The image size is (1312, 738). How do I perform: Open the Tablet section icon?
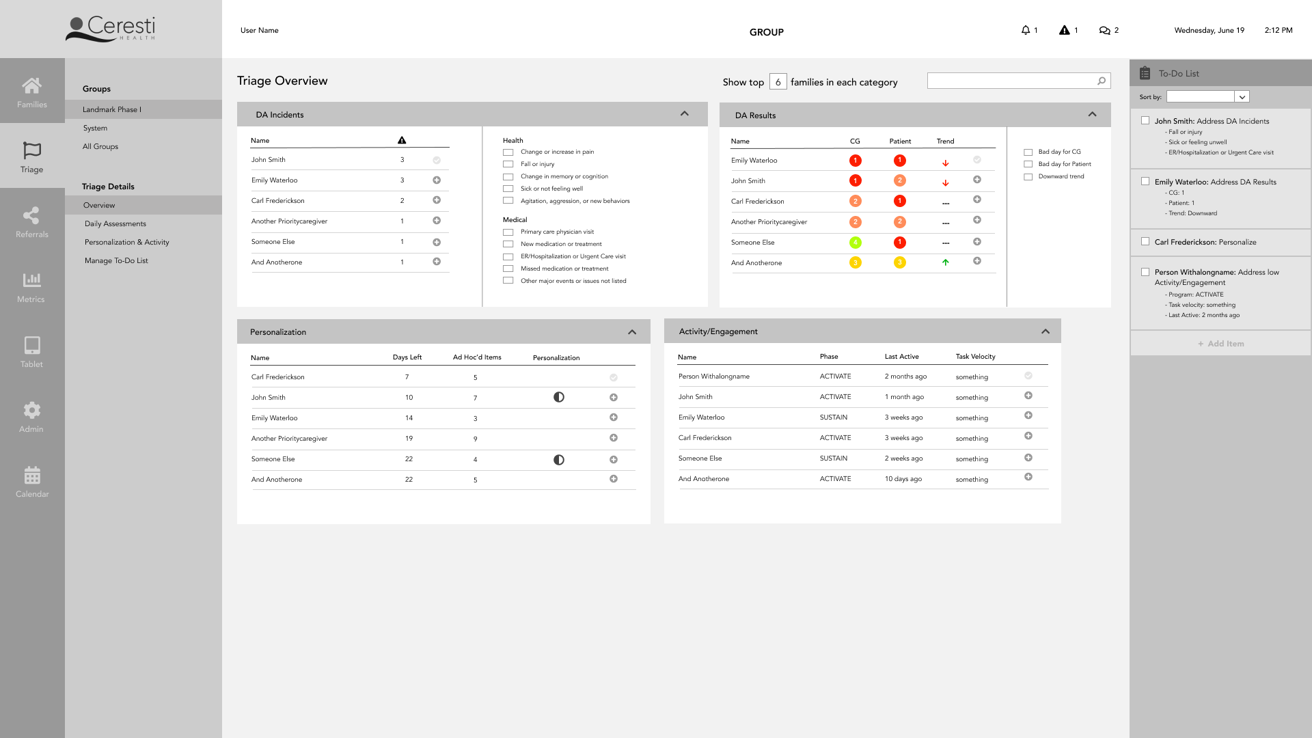31,345
